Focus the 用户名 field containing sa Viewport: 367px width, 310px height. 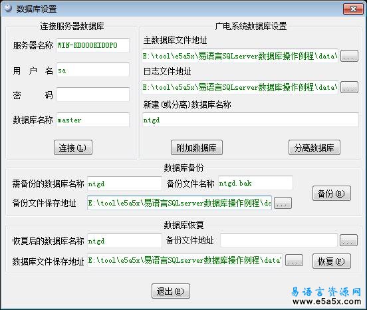click(x=93, y=70)
